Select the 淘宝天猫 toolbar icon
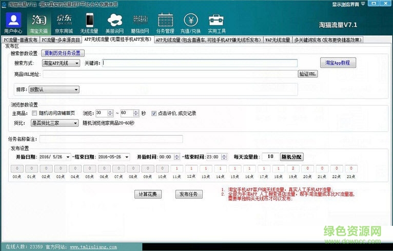Image resolution: width=393 pixels, height=251 pixels. [x=38, y=24]
